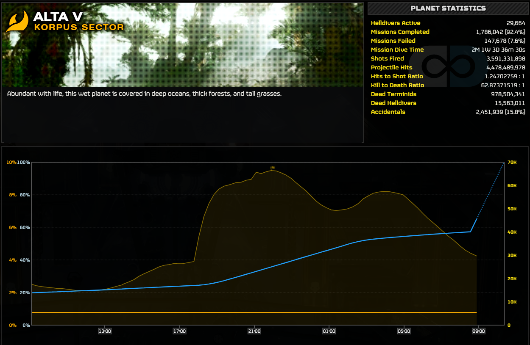Select the Dead Terminids label
The image size is (530, 345).
pyautogui.click(x=393, y=94)
